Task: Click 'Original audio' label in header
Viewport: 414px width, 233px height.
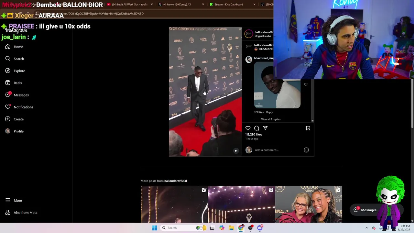Action: pyautogui.click(x=263, y=36)
